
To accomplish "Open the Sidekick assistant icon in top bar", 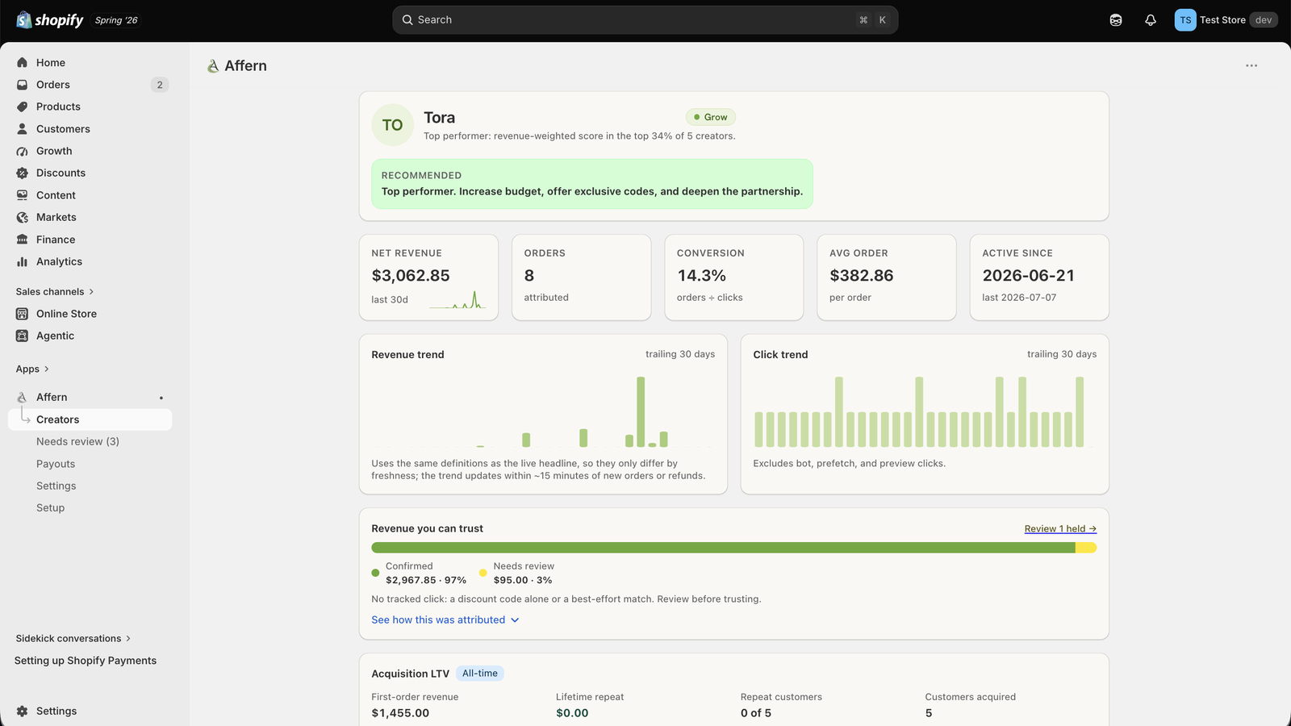I will pyautogui.click(x=1116, y=20).
